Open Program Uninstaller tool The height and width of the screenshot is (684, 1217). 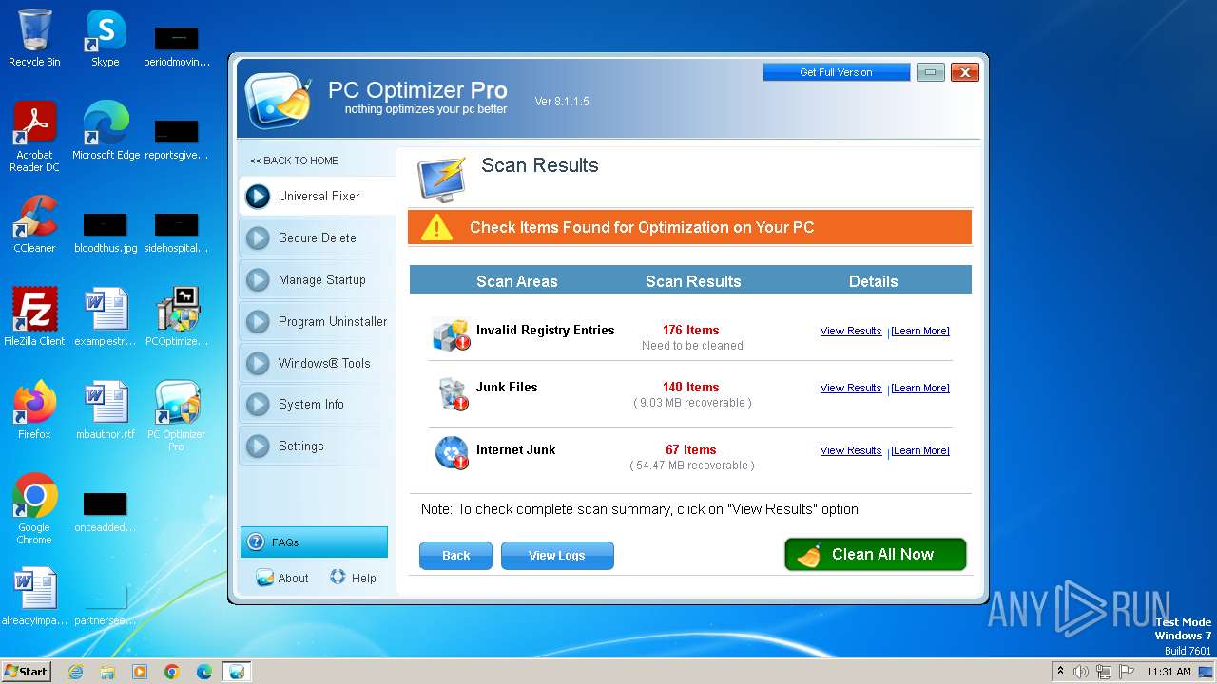click(317, 321)
